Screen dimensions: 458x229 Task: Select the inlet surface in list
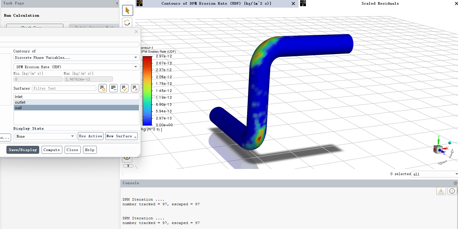tap(19, 97)
